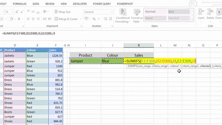Align text left

pos(28,19)
